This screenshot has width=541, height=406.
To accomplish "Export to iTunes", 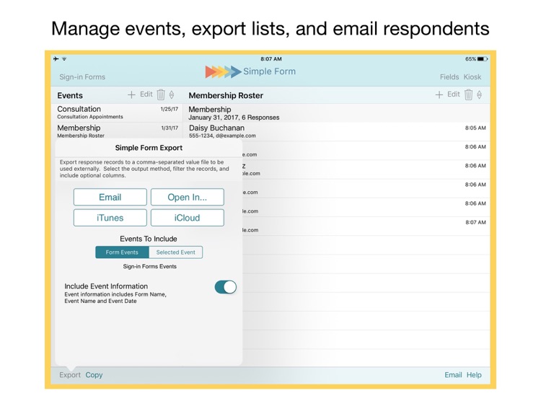I will point(110,218).
